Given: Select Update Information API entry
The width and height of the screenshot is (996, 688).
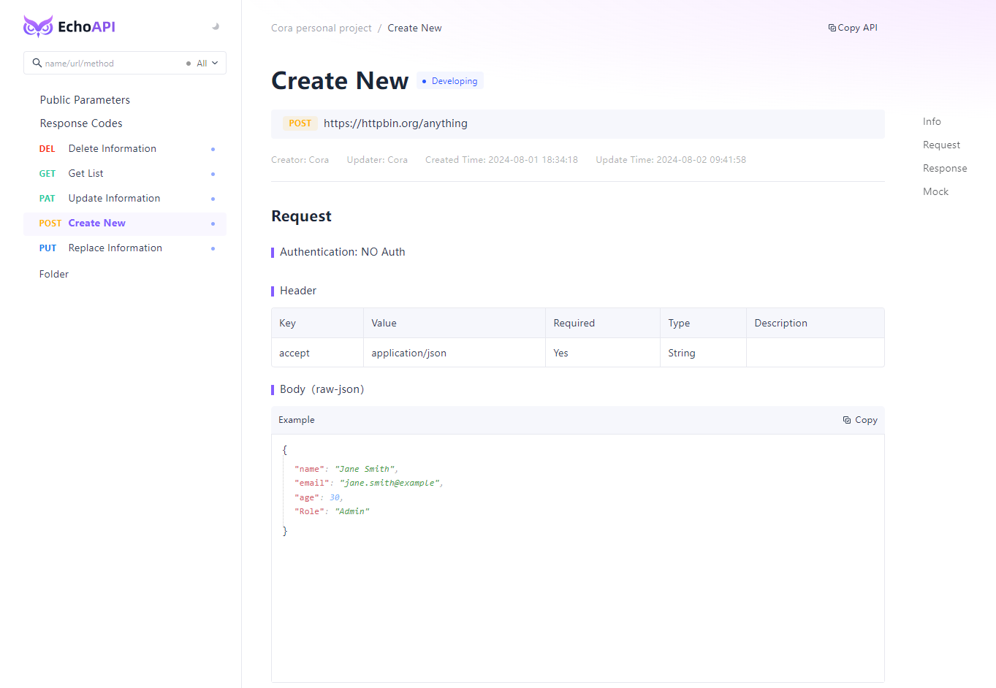Looking at the screenshot, I should (x=125, y=199).
